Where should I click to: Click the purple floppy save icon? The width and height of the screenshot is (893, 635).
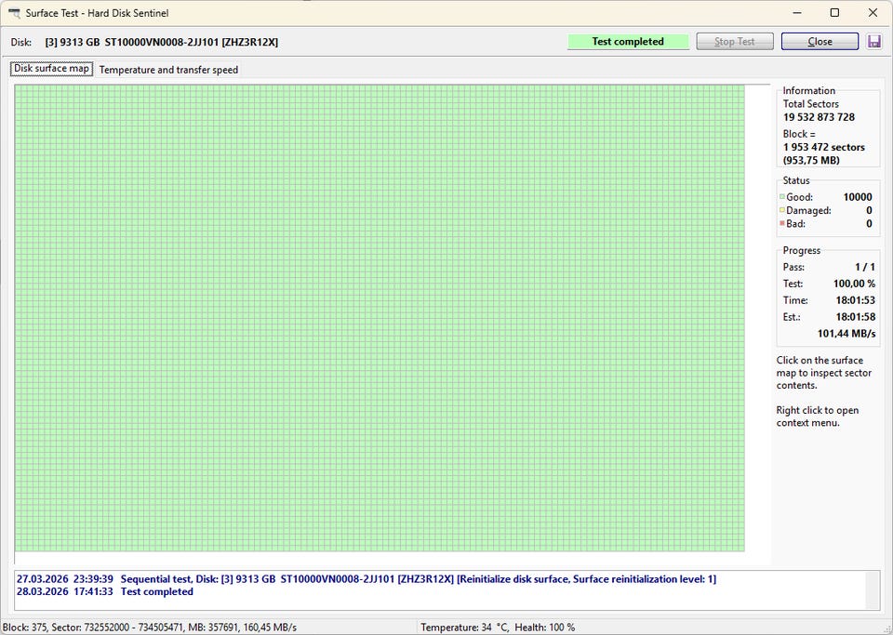pyautogui.click(x=873, y=42)
